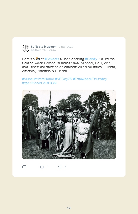Image resolution: width=138 pixels, height=214 pixels.
Task: Click the retweet arrows icon
Action: click(x=42, y=167)
